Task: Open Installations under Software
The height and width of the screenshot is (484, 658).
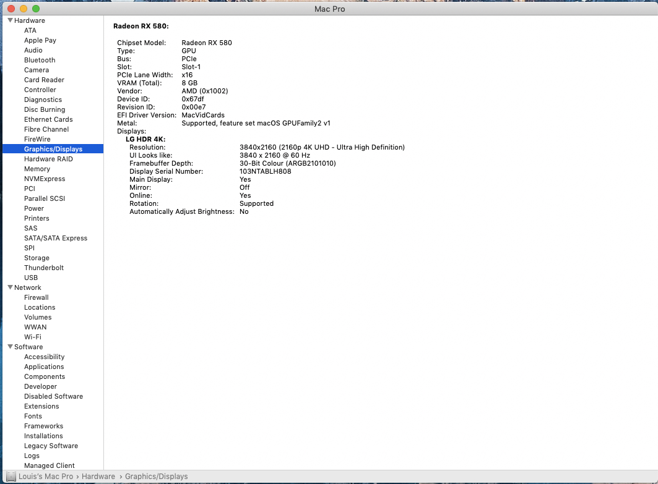Action: 43,436
